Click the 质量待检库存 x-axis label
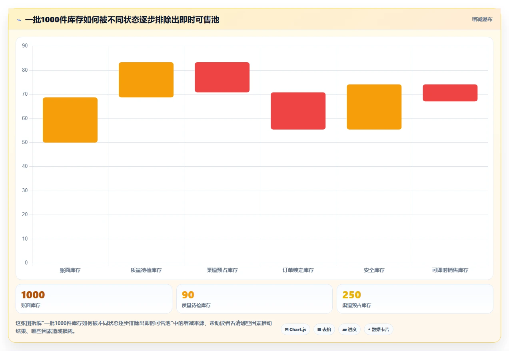 (x=146, y=270)
